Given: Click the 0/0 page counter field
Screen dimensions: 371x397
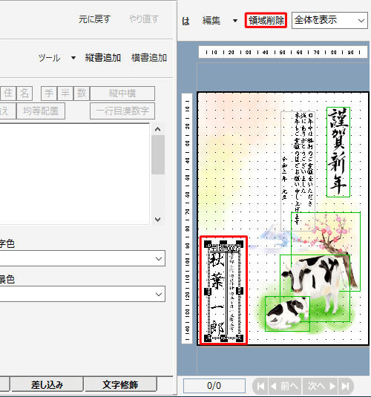Looking at the screenshot, I should [x=214, y=386].
